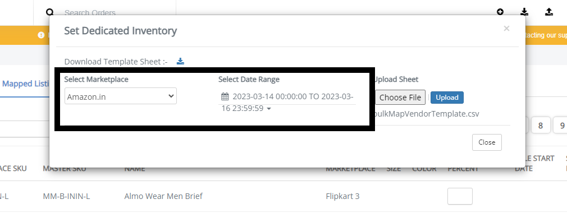Close the Set Dedicated Inventory dialog with X
This screenshot has height=213, width=567.
[506, 29]
